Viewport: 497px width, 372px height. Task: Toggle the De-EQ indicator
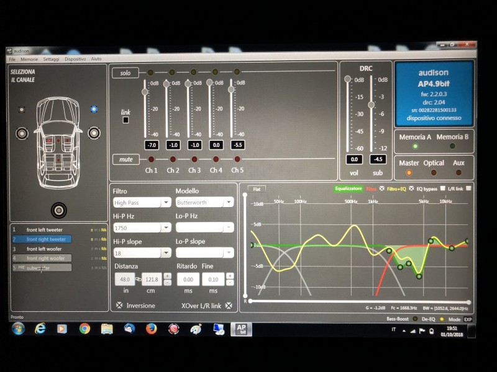click(x=442, y=319)
